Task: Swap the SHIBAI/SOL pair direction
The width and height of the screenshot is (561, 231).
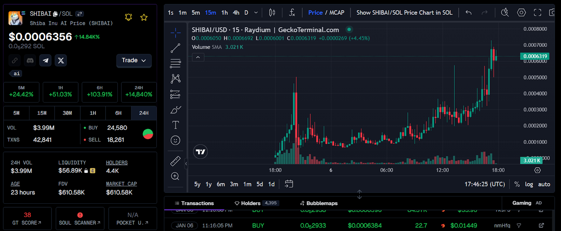Action: pyautogui.click(x=80, y=14)
